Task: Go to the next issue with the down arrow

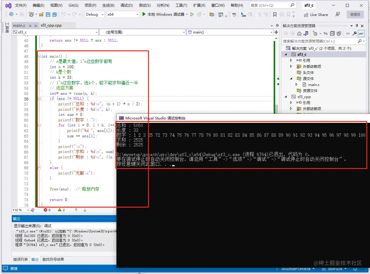Action: tap(85, 210)
